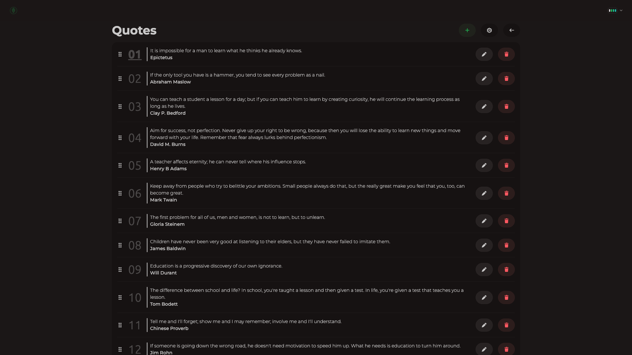
Task: Delete the Chinese Proverb quote
Action: [x=506, y=325]
